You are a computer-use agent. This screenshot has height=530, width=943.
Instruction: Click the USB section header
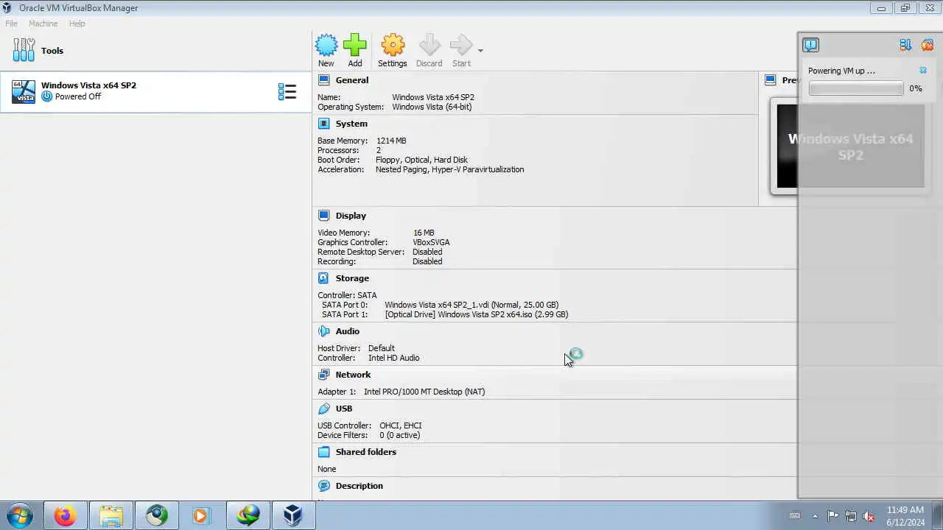coord(344,409)
